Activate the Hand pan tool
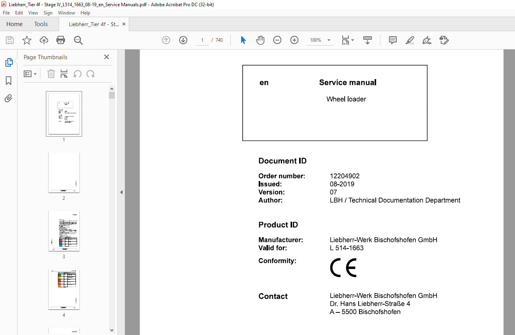 pos(260,40)
